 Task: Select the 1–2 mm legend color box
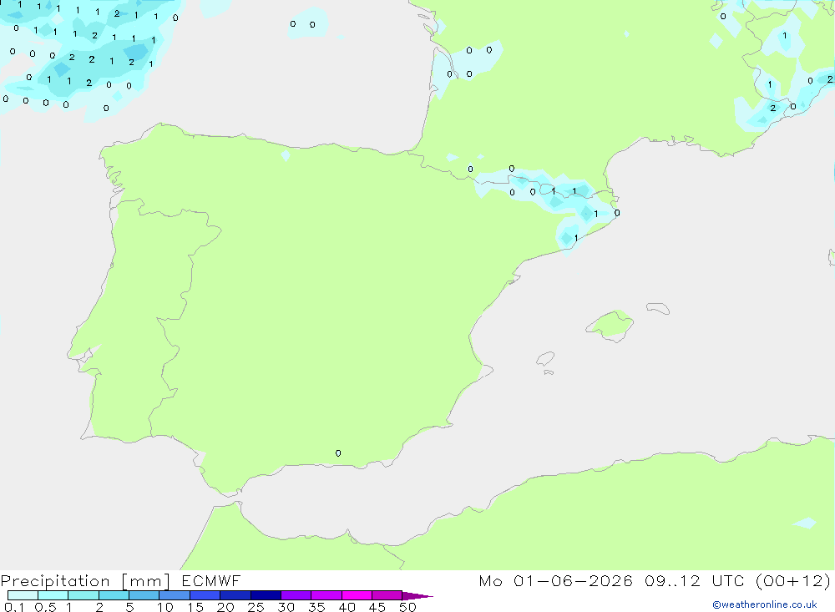pos(83,595)
